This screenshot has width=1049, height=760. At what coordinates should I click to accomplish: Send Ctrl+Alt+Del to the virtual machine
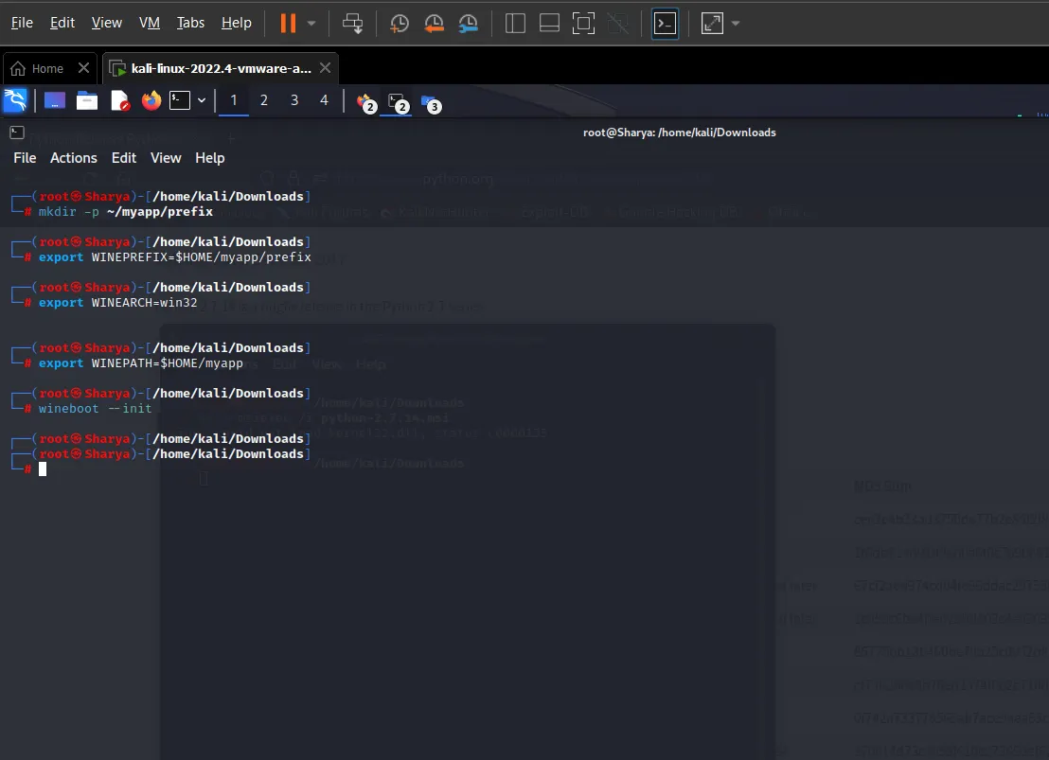click(x=353, y=23)
